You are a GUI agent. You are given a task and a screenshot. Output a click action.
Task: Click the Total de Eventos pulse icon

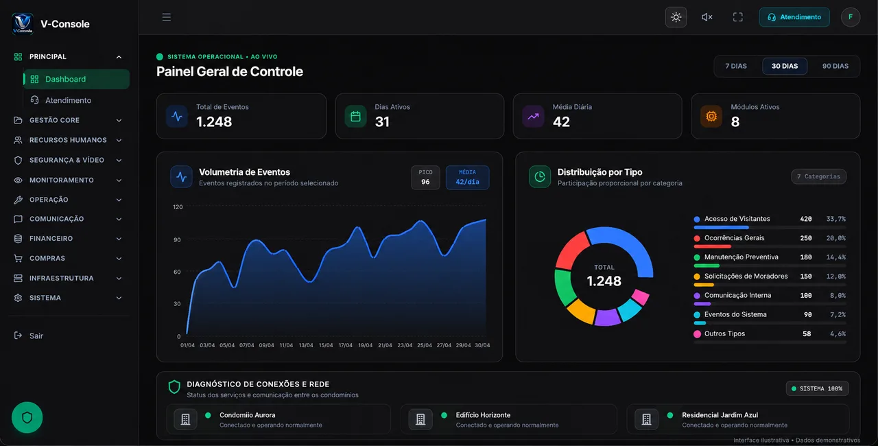coord(177,116)
